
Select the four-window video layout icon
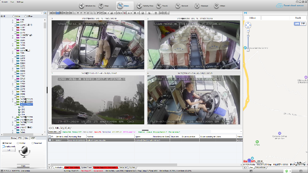coord(58,13)
